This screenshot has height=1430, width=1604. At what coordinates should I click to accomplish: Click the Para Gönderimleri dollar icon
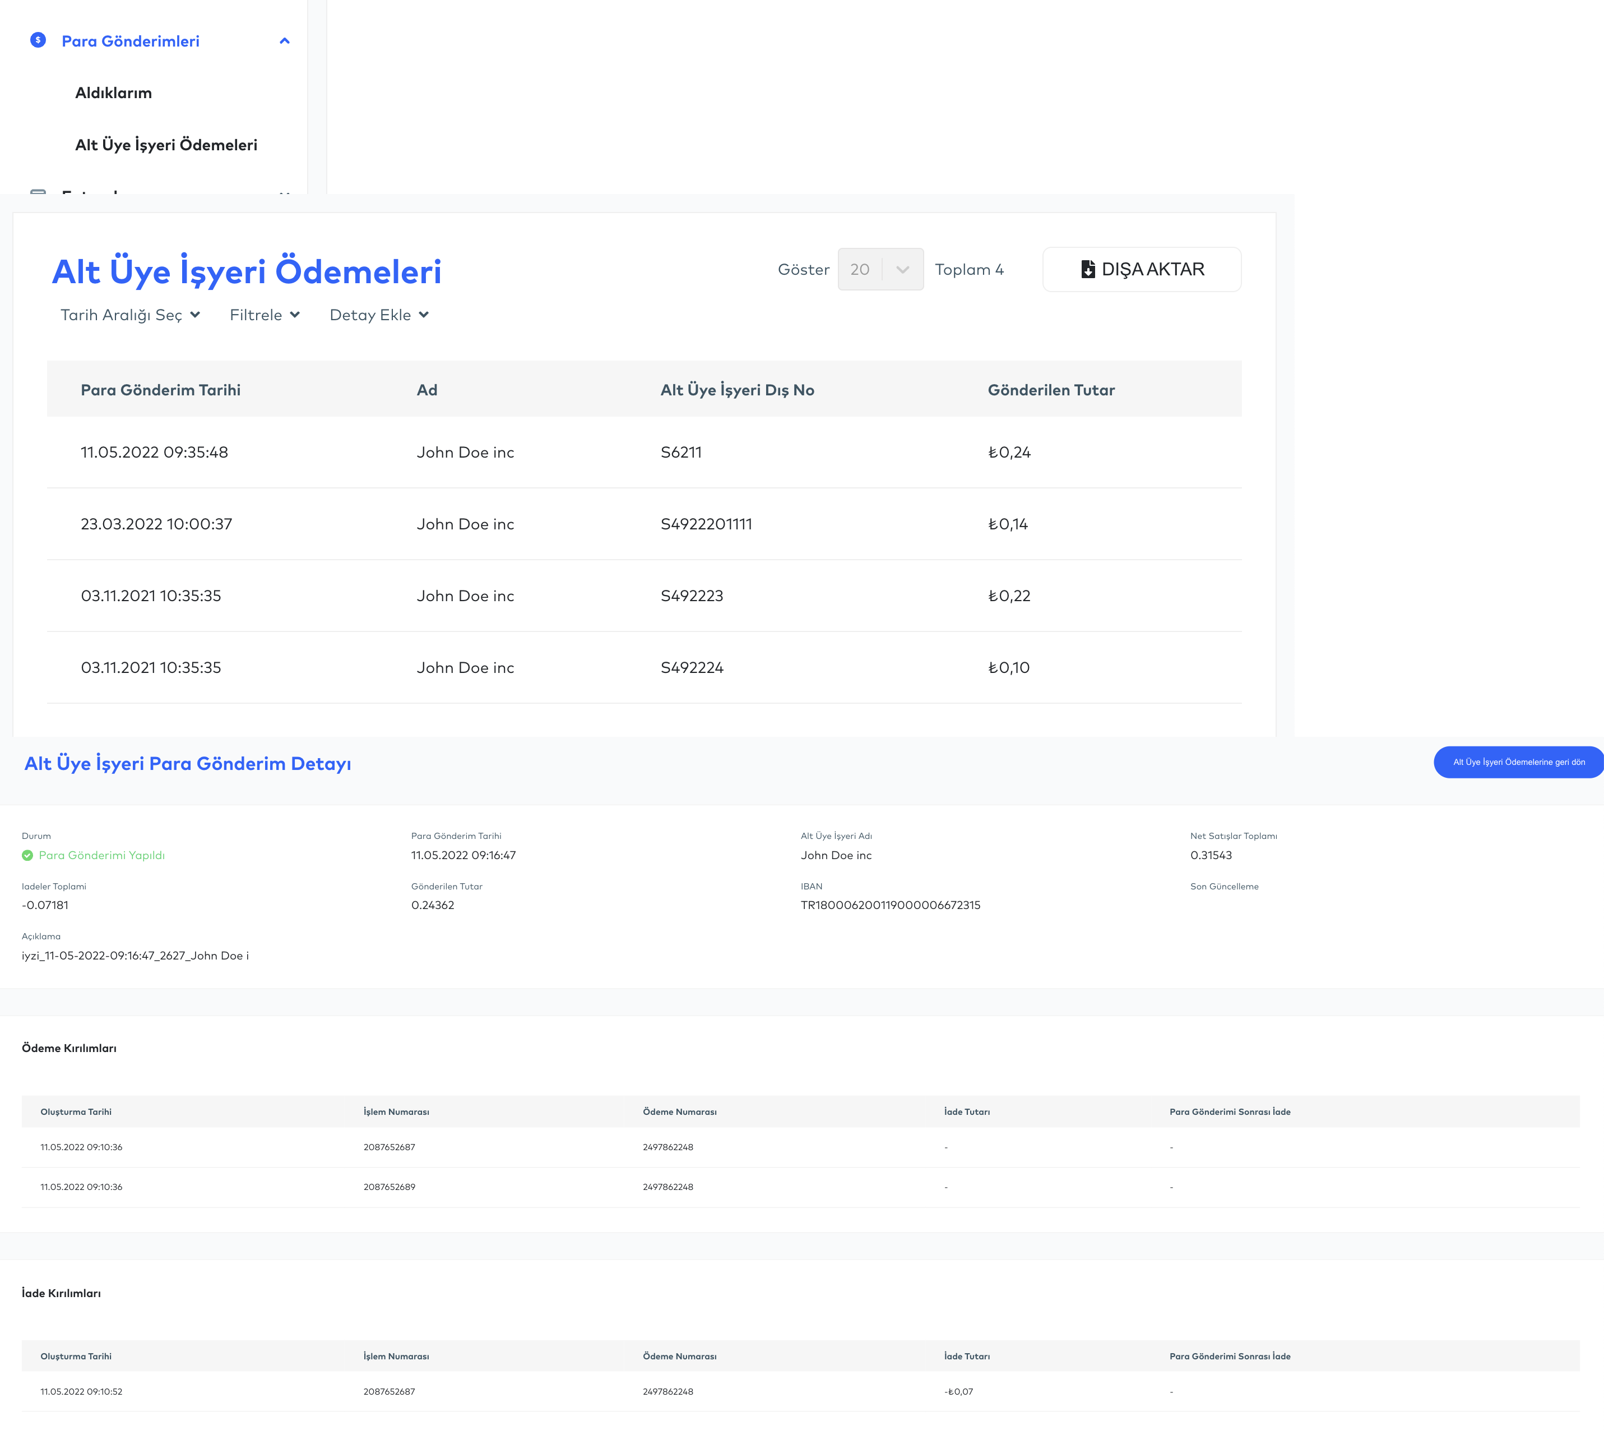[38, 40]
